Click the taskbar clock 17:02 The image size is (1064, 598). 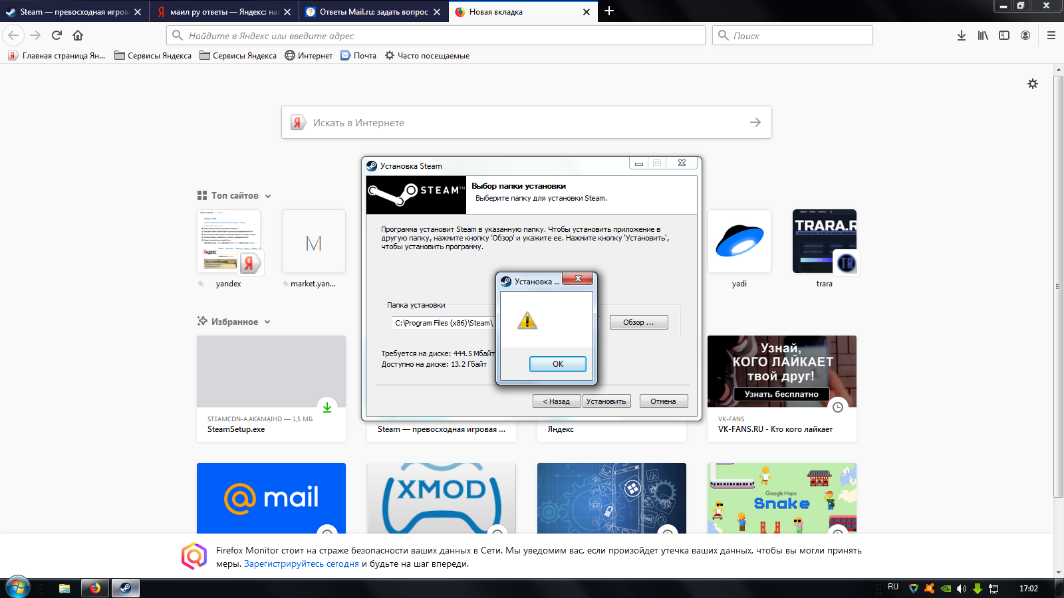coord(1029,588)
